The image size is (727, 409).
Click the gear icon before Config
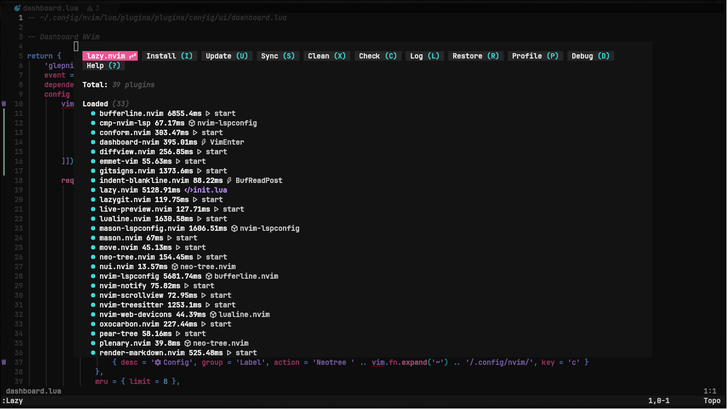[158, 362]
